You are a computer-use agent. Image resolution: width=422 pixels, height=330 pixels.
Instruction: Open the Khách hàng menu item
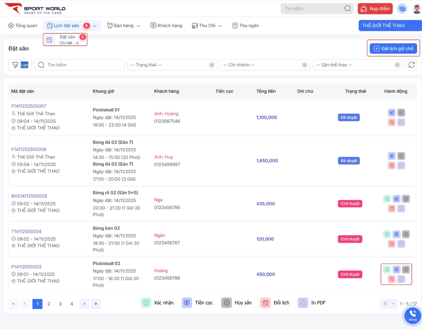pos(166,26)
